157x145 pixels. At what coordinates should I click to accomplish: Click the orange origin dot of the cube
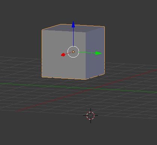(x=73, y=52)
